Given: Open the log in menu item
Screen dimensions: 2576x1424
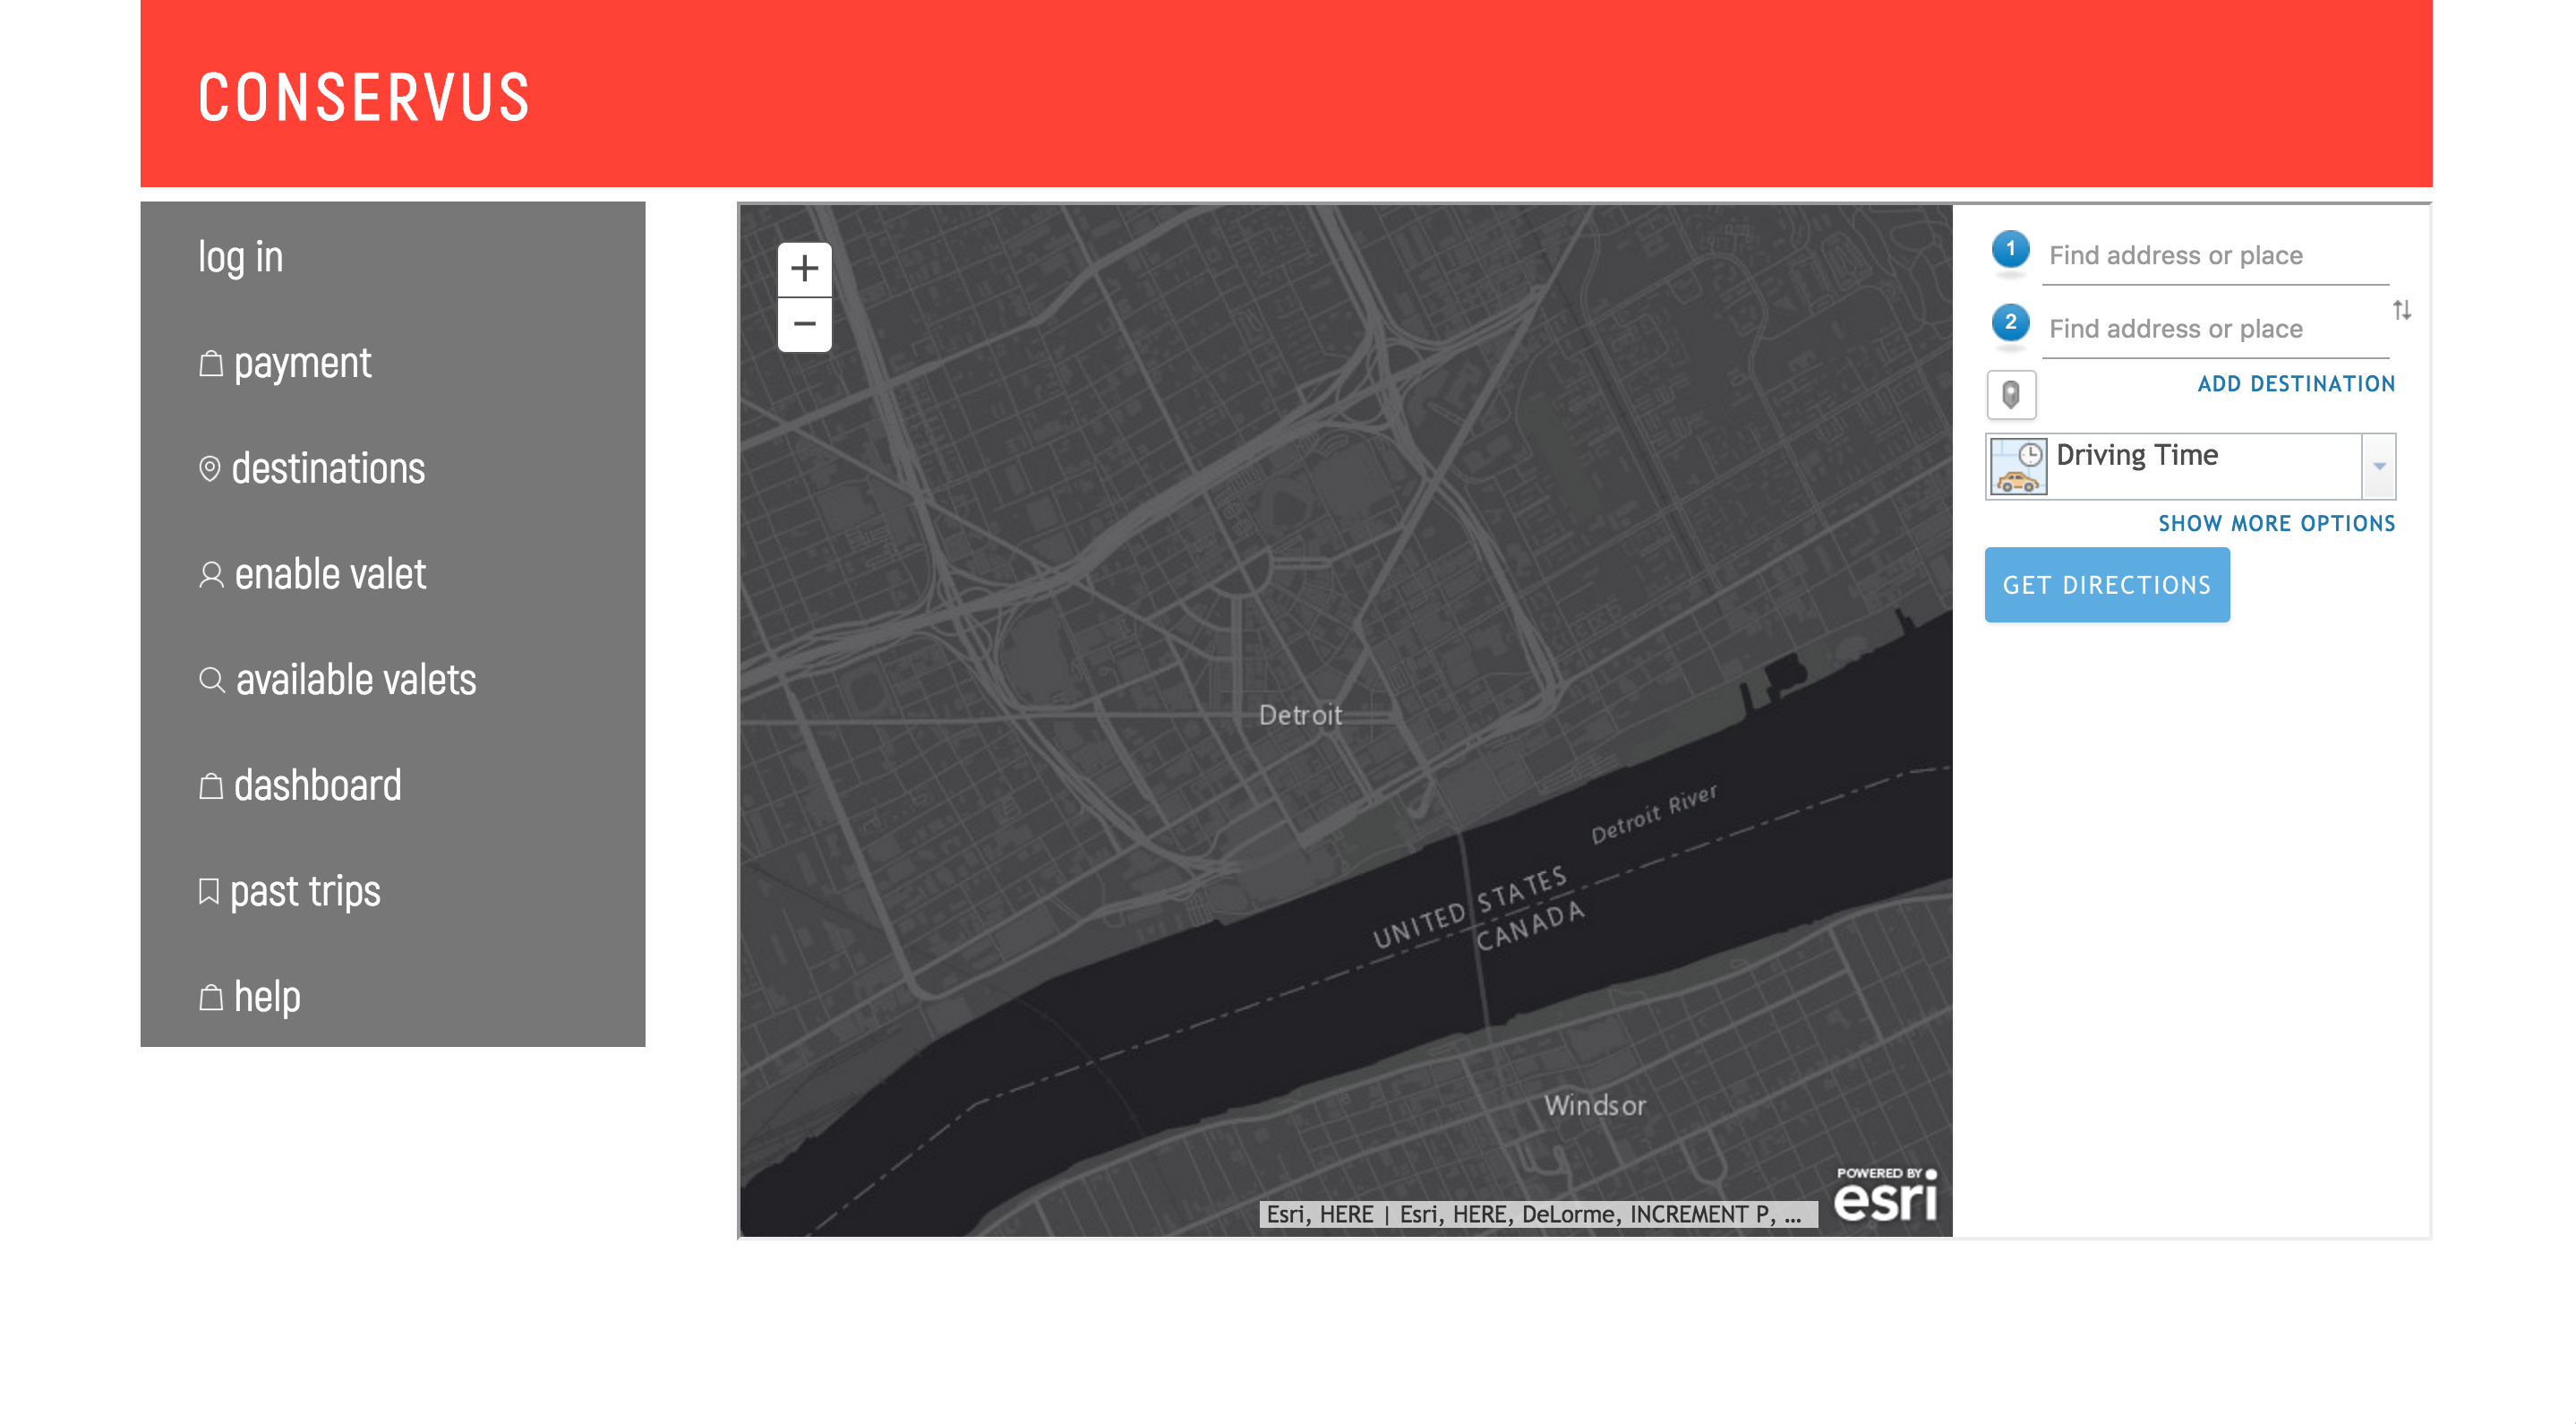Looking at the screenshot, I should (241, 257).
